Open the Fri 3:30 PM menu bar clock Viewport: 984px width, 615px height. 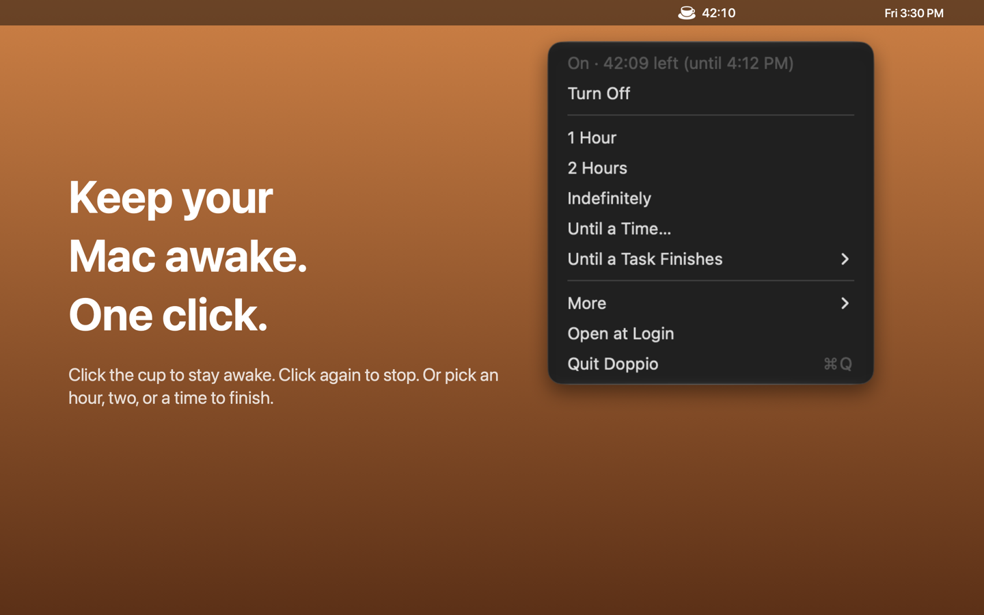(x=914, y=13)
